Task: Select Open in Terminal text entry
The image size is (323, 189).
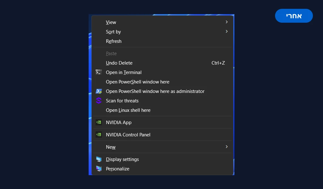Action: coord(124,72)
